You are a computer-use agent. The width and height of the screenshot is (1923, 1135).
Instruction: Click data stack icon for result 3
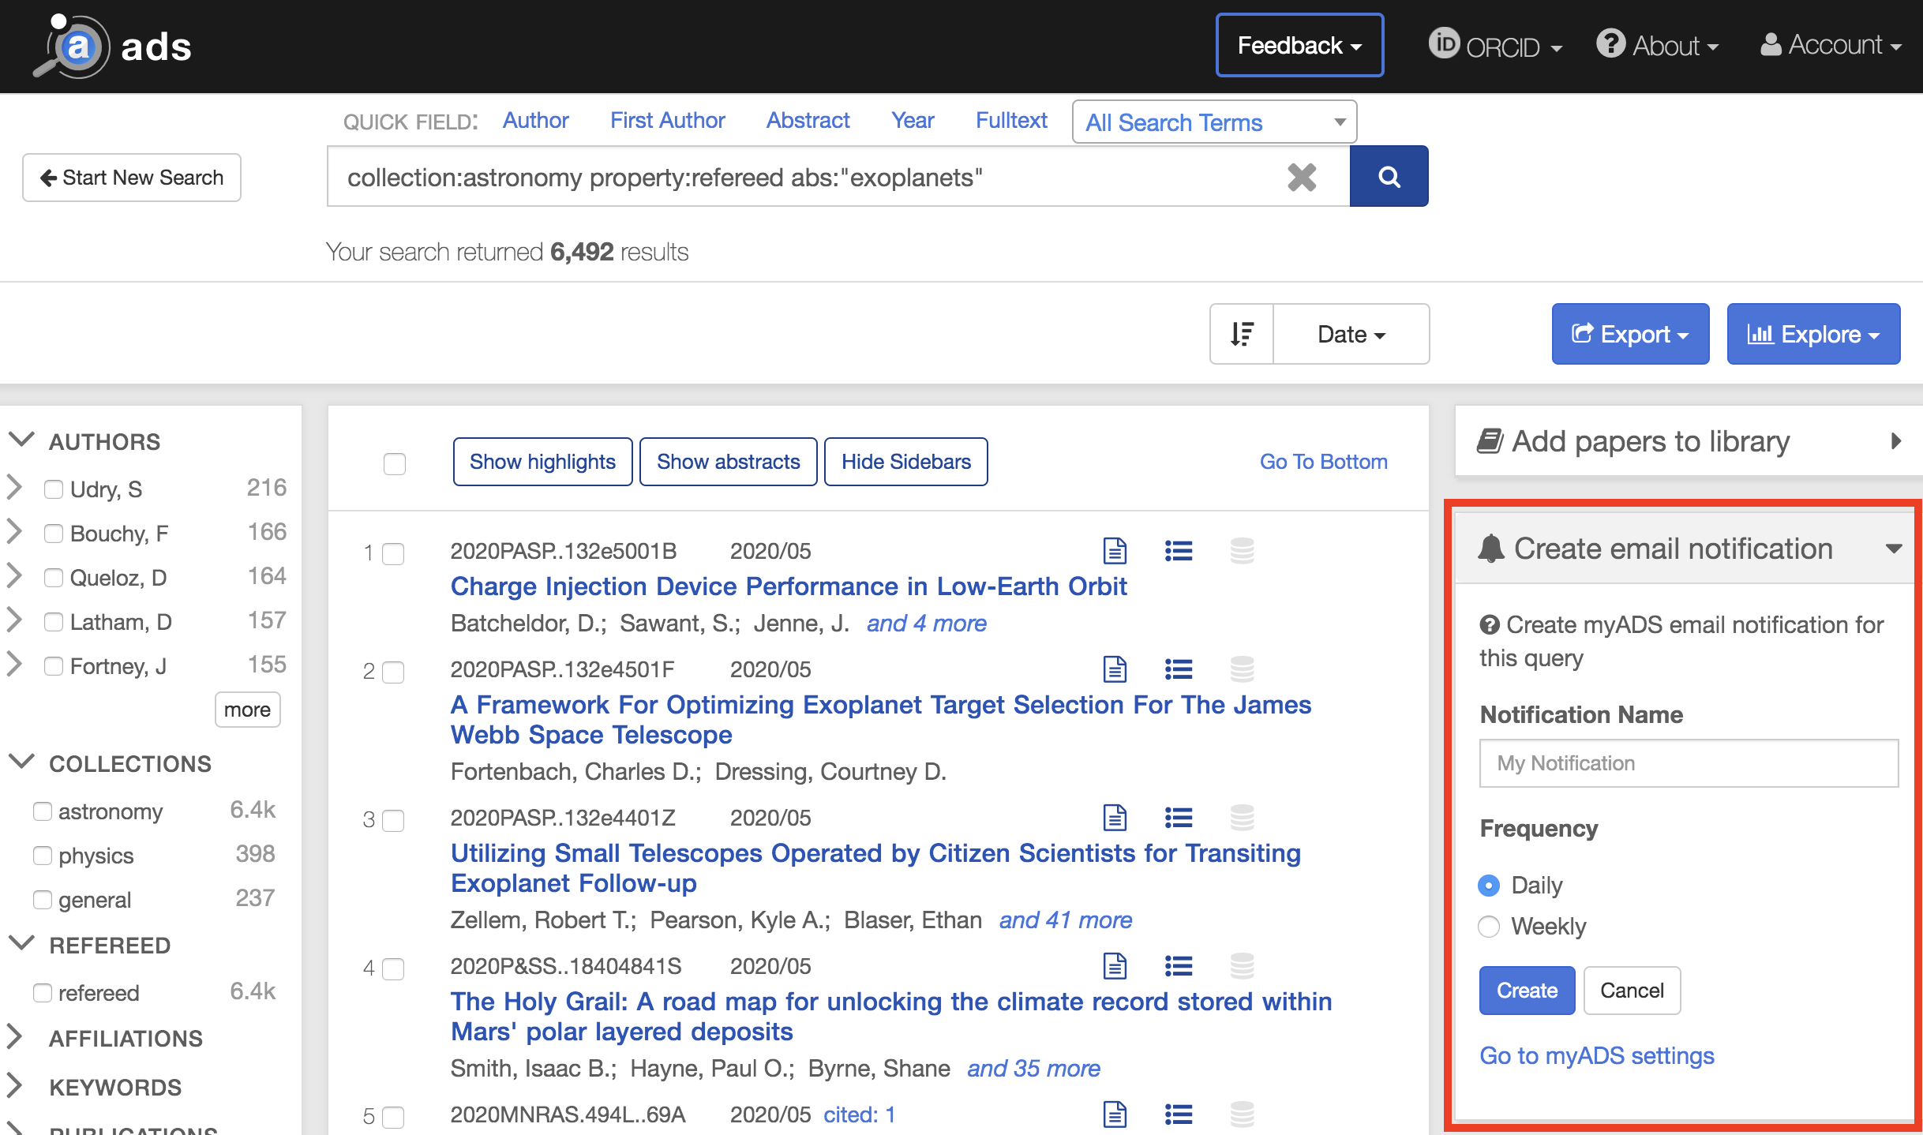[x=1242, y=818]
